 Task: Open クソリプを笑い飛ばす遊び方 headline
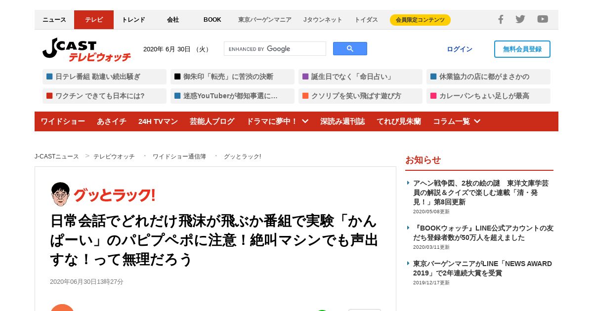[x=360, y=96]
